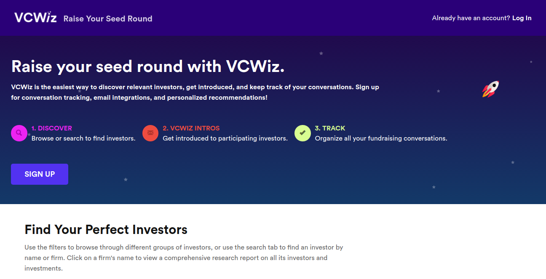Click the green checkmark Track icon
The height and width of the screenshot is (279, 546).
pos(302,133)
